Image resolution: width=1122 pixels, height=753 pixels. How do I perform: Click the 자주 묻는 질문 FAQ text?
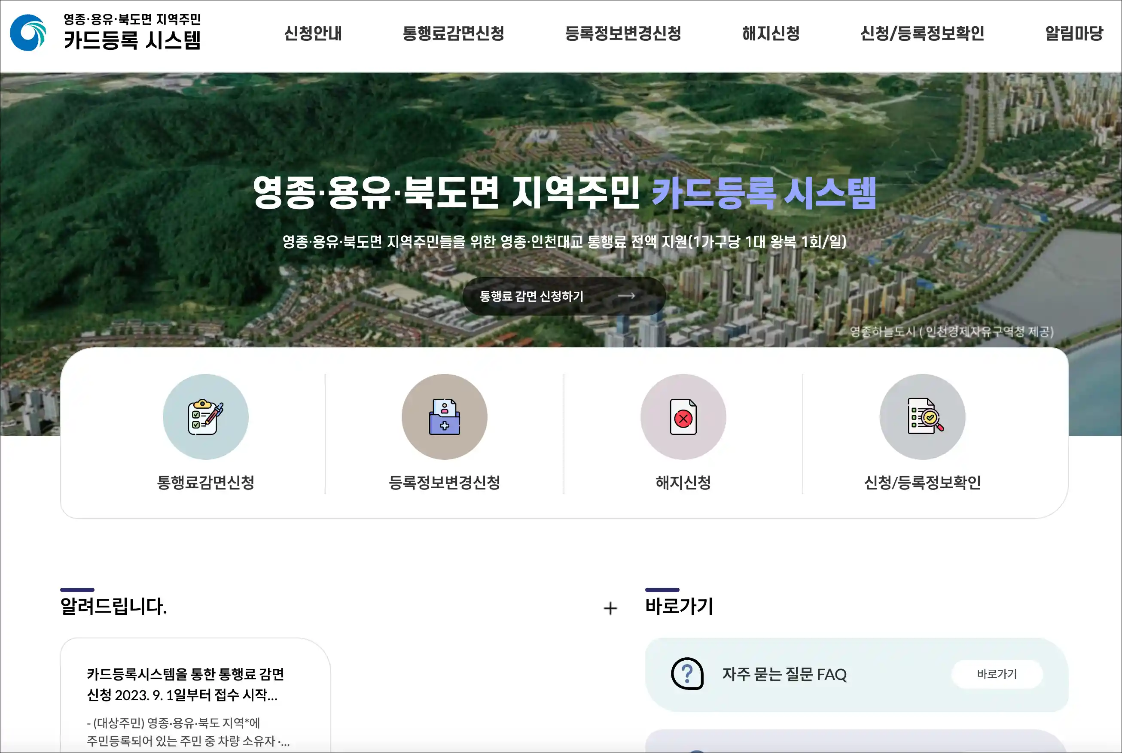[x=784, y=674]
